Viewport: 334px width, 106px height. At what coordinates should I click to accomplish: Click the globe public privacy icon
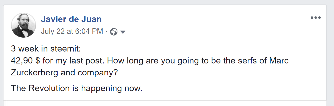click(114, 32)
